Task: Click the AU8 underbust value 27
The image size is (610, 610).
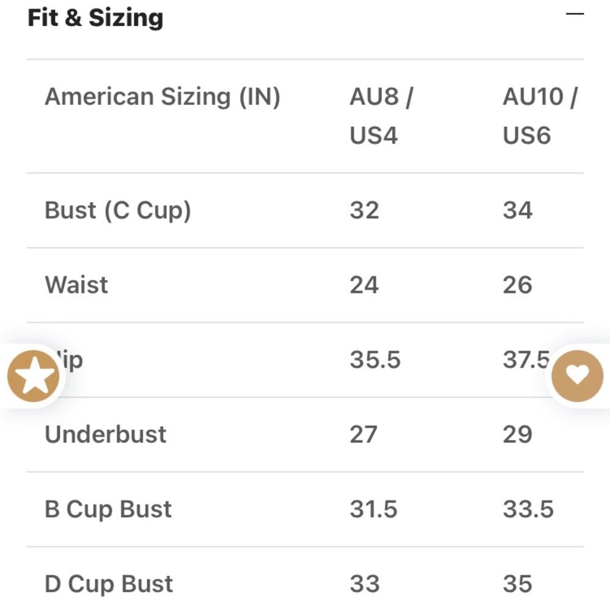Action: pyautogui.click(x=364, y=434)
